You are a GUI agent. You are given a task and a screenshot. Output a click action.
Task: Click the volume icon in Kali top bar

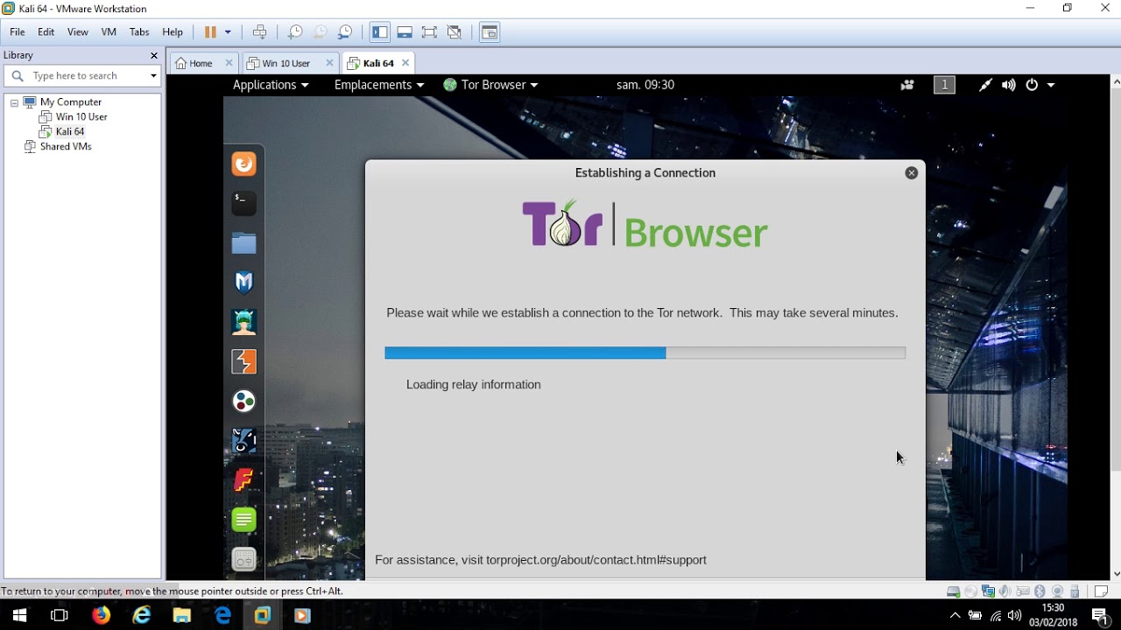[x=1009, y=85]
